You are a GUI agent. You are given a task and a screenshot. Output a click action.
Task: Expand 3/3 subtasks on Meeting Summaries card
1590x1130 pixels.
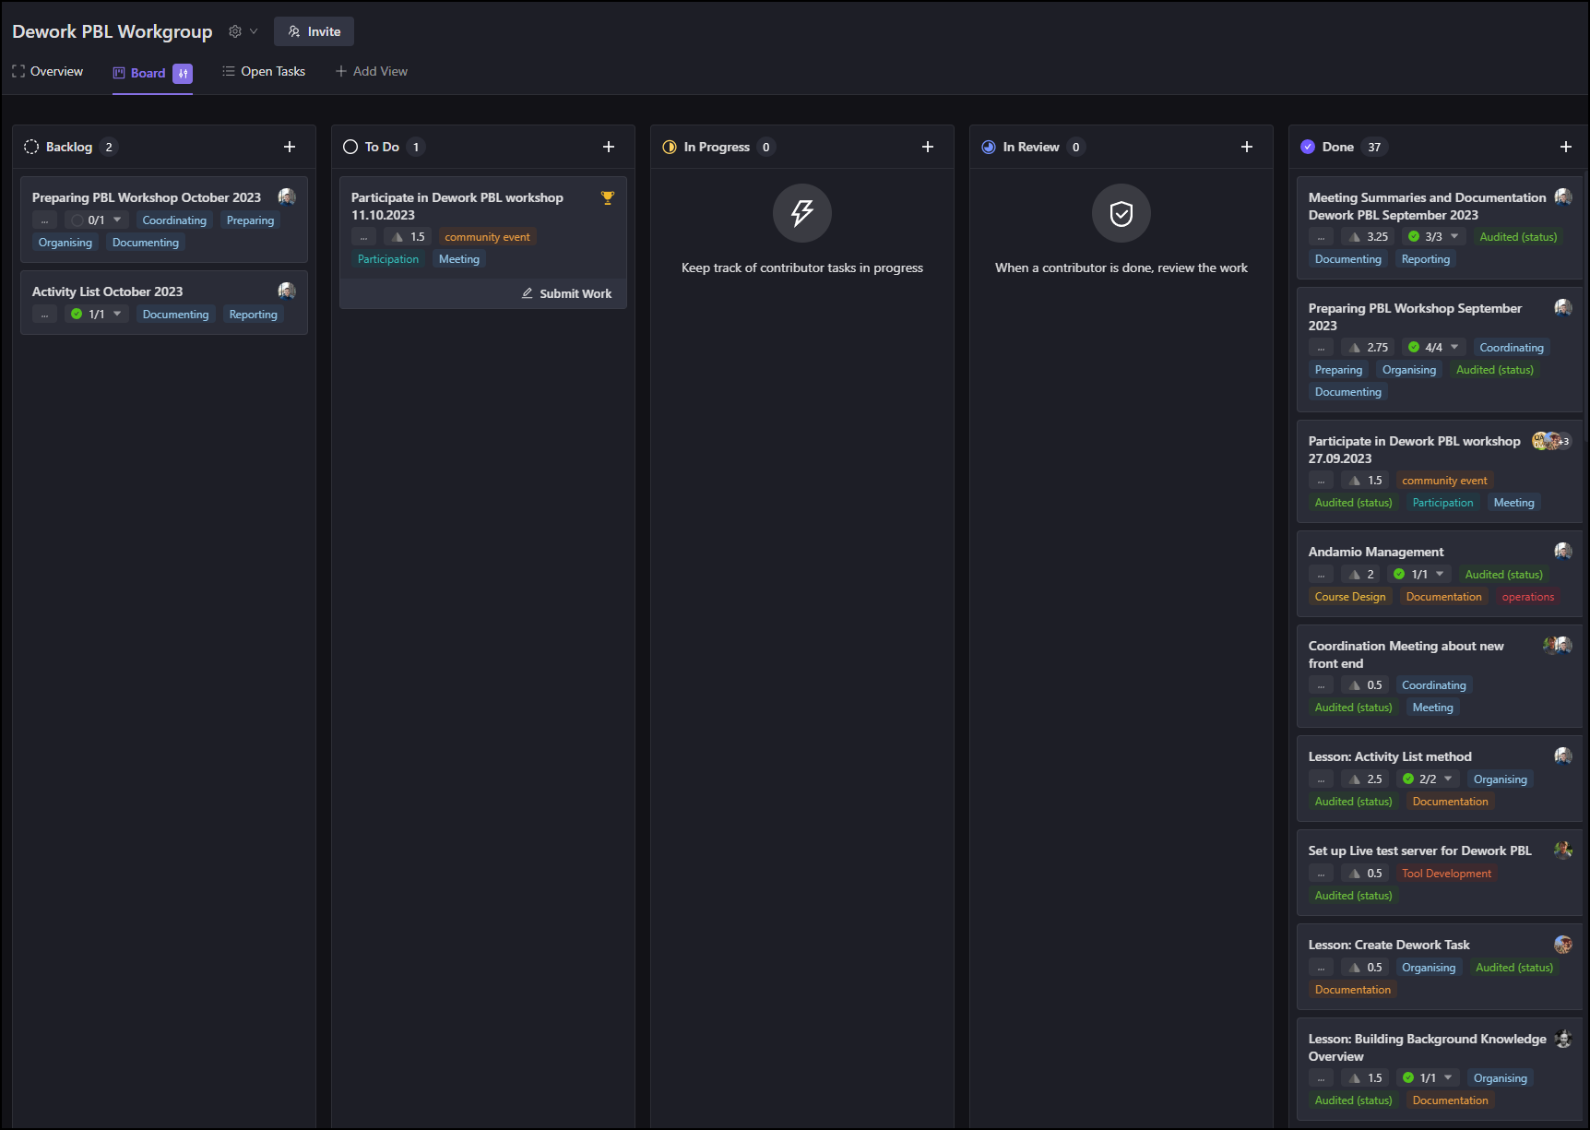point(1433,237)
